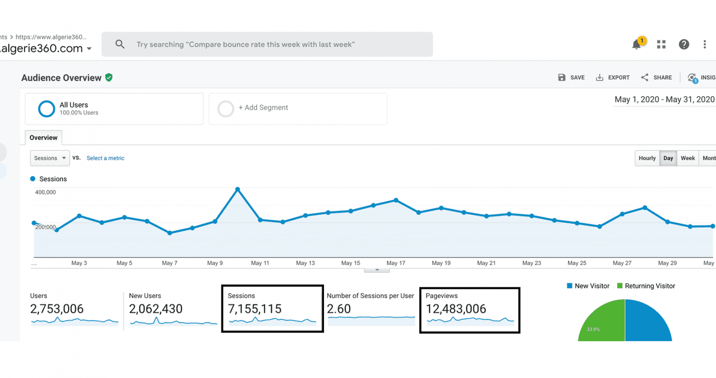The width and height of the screenshot is (716, 378).
Task: Click the Select a metric link
Action: point(105,158)
